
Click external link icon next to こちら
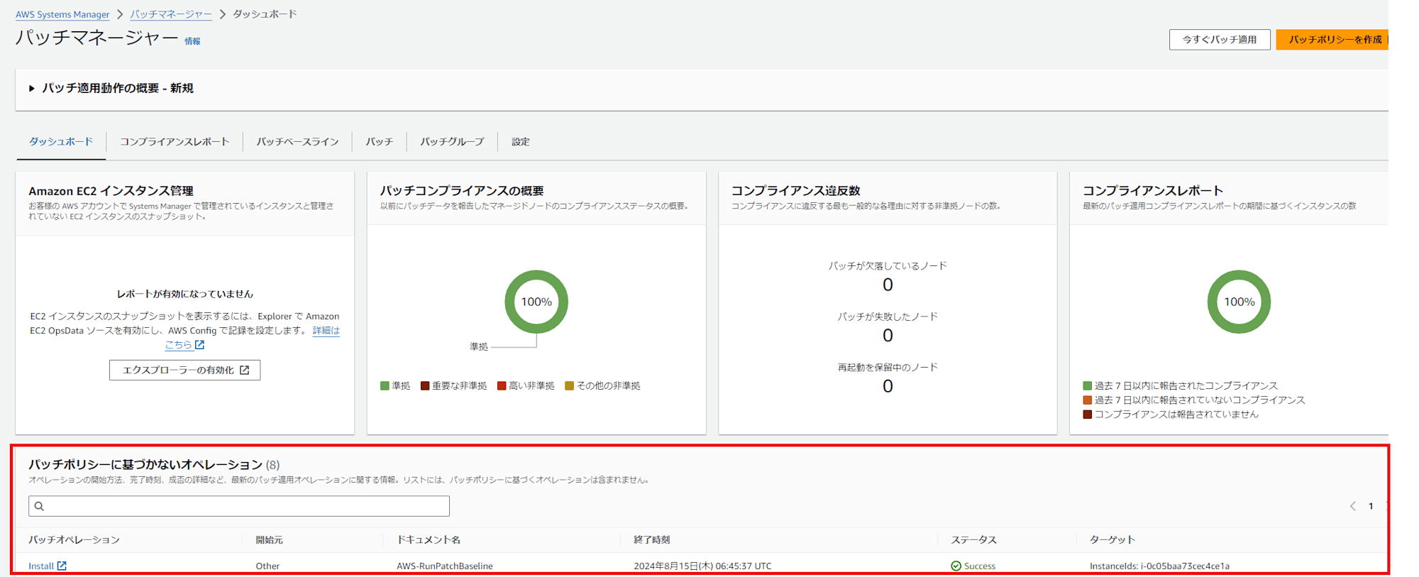click(200, 345)
